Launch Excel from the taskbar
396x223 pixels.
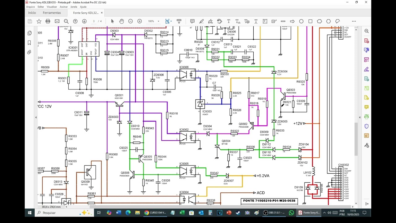(182, 213)
